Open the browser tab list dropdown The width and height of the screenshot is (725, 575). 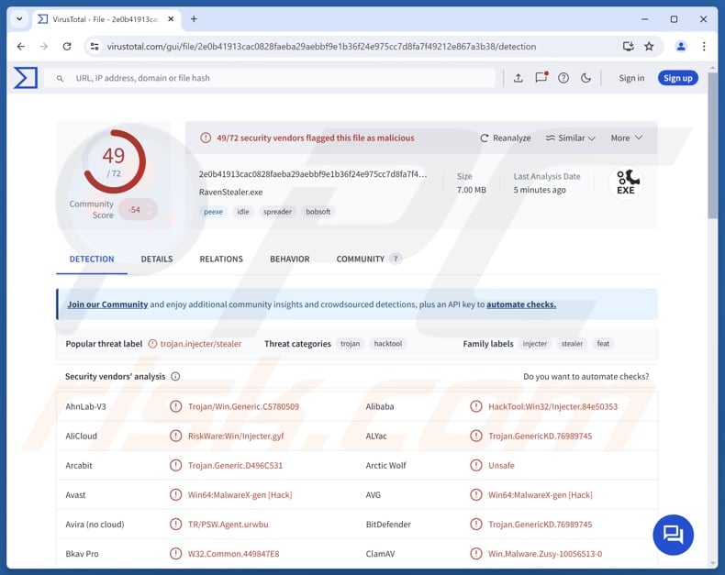(x=19, y=18)
